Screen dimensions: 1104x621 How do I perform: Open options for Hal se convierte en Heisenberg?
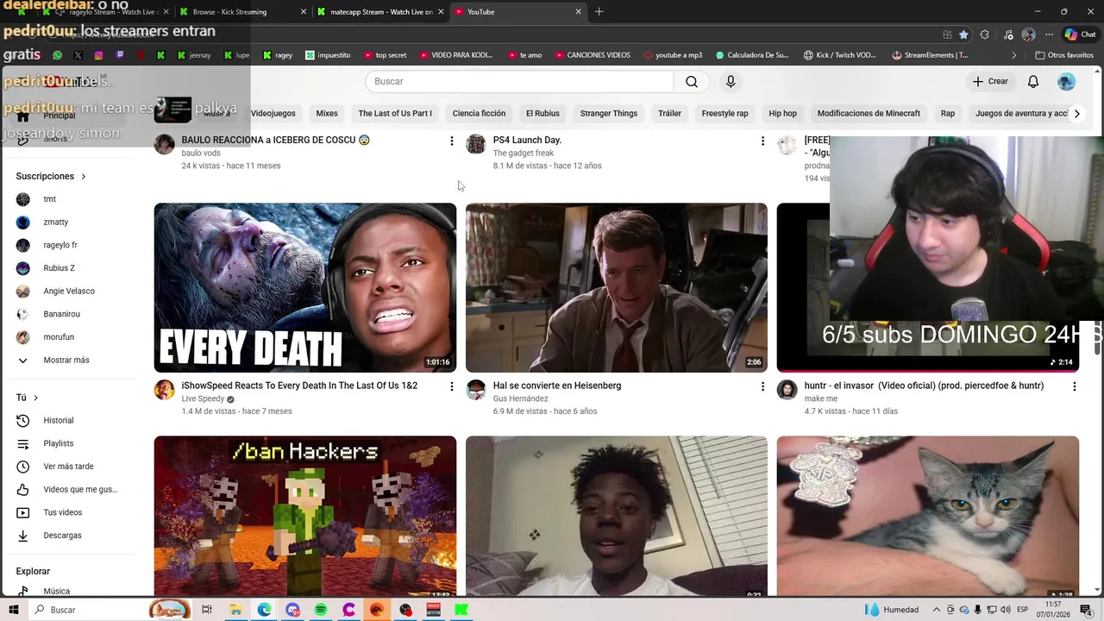pyautogui.click(x=762, y=386)
